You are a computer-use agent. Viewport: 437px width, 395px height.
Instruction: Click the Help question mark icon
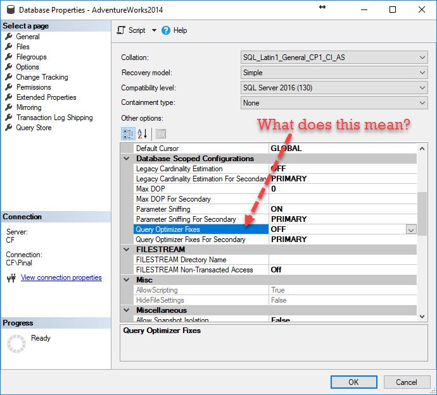click(166, 30)
